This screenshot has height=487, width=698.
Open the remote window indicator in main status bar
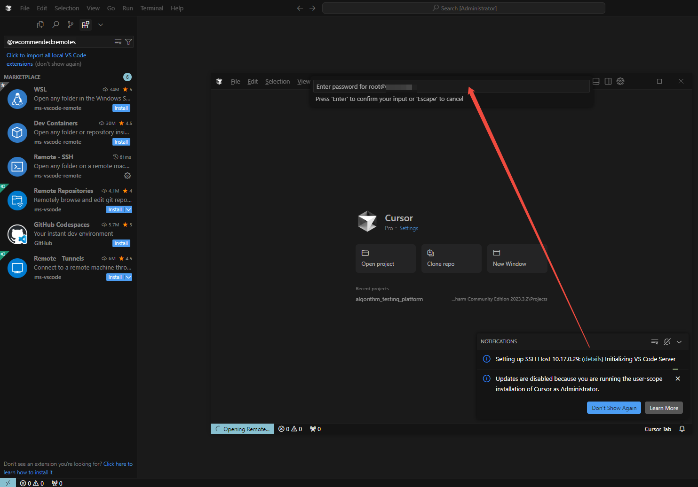tap(8, 483)
